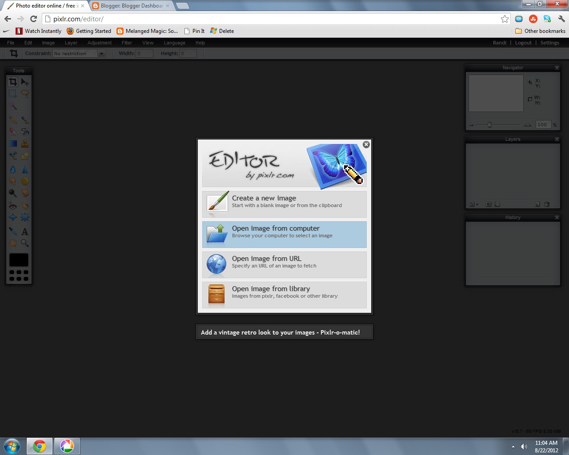Select the Spot Heal bandage tool

[25, 206]
